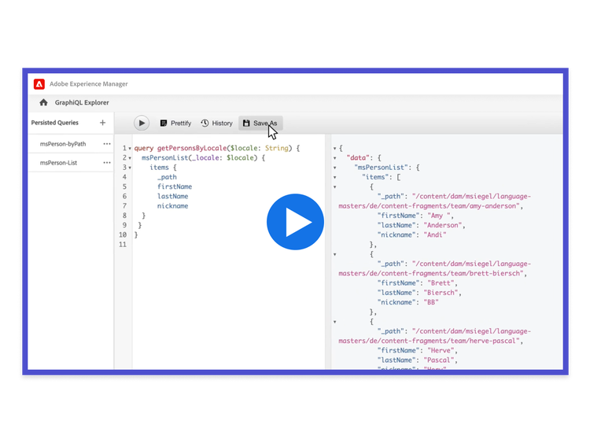The width and height of the screenshot is (590, 443).
Task: Collapse the "data" node in the response
Action: point(335,158)
